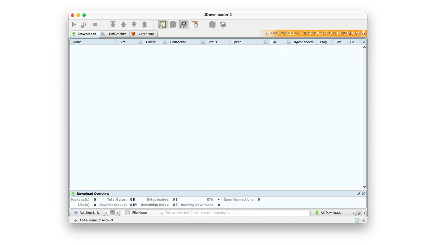Open the speed limiter globe icon

click(223, 24)
